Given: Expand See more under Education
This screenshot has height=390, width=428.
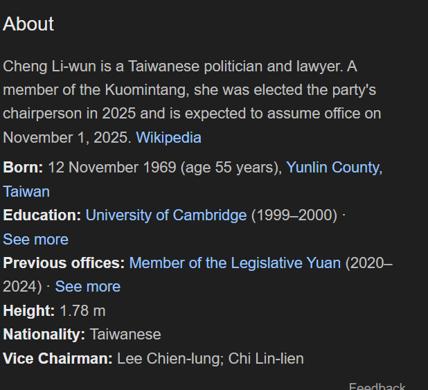Looking at the screenshot, I should click(35, 239).
